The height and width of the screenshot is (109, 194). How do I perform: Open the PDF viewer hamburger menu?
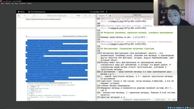90,16
